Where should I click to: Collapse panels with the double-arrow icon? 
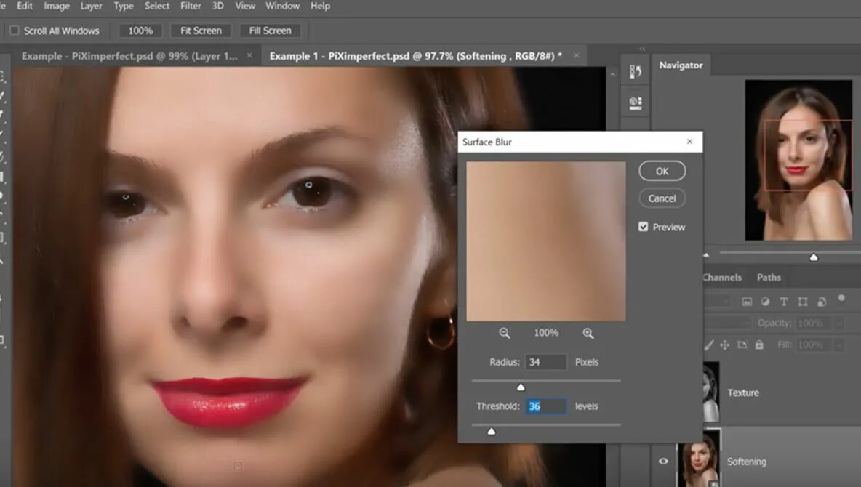click(x=642, y=49)
